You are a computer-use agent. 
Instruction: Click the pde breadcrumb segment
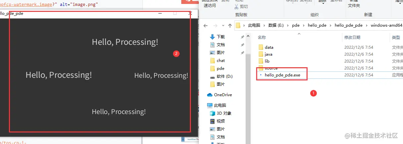(x=296, y=25)
